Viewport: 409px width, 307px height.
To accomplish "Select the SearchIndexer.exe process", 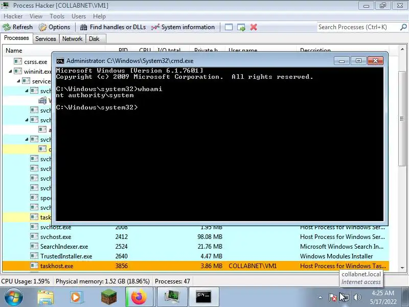I will coord(196,247).
